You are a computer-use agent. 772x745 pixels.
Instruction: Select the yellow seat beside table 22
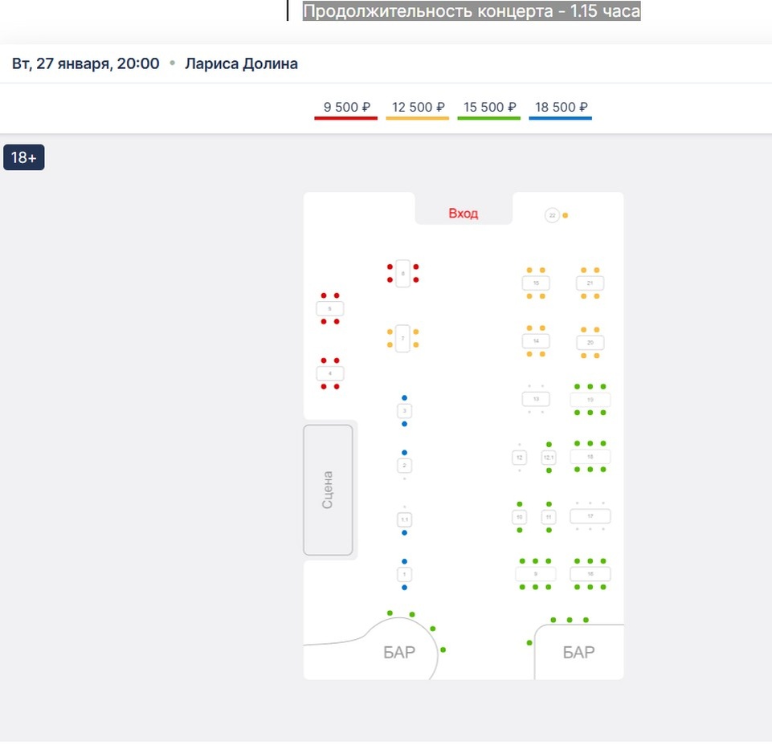pyautogui.click(x=566, y=215)
